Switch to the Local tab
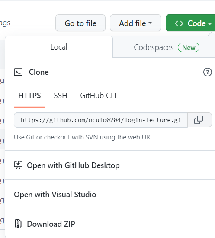The image size is (215, 238). click(x=59, y=47)
